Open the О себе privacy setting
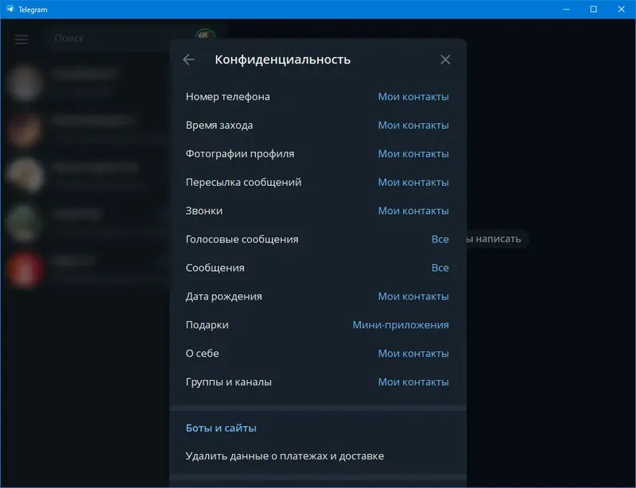The width and height of the screenshot is (636, 488). [317, 354]
